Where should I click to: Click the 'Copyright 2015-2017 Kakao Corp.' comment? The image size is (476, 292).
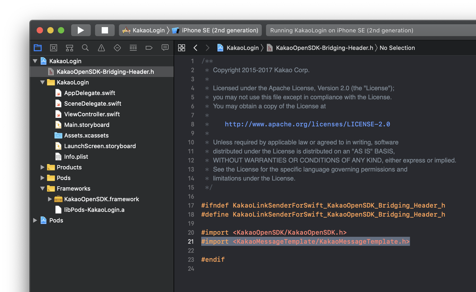(261, 70)
